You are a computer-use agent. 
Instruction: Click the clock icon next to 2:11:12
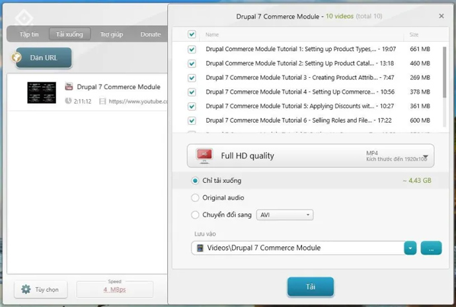68,101
